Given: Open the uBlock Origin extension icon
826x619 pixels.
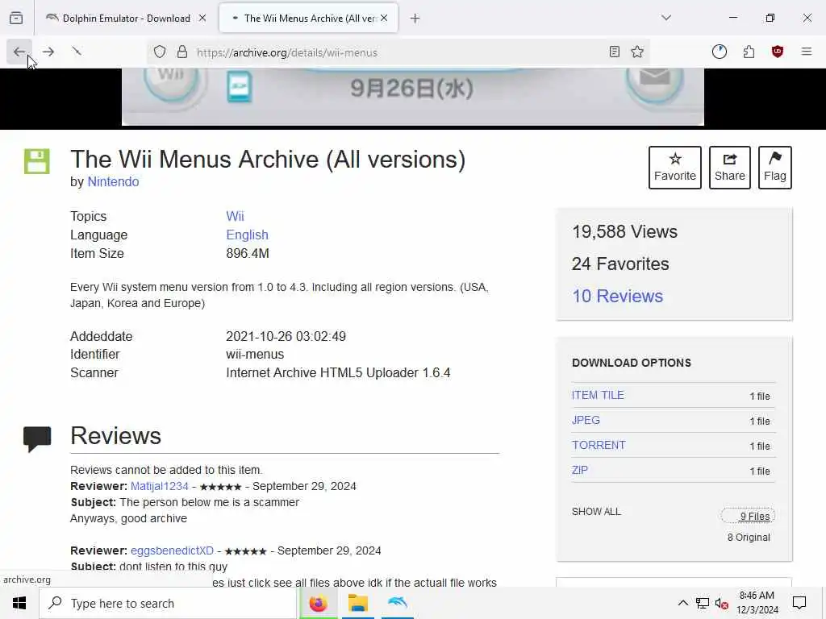Looking at the screenshot, I should 778,52.
